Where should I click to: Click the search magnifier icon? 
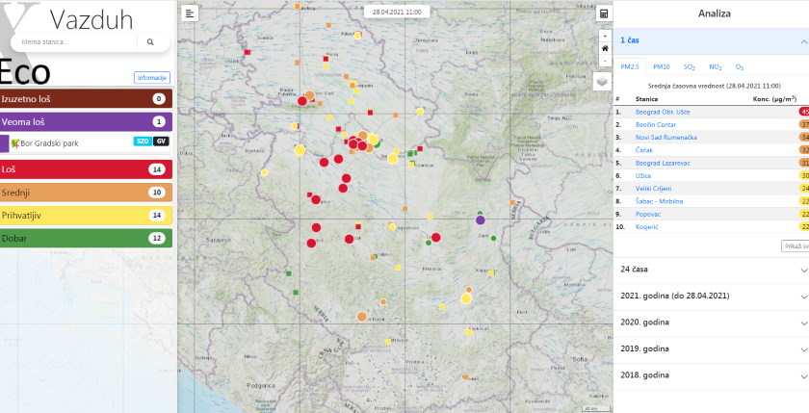150,42
